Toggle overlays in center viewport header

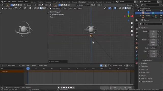click(115, 8)
